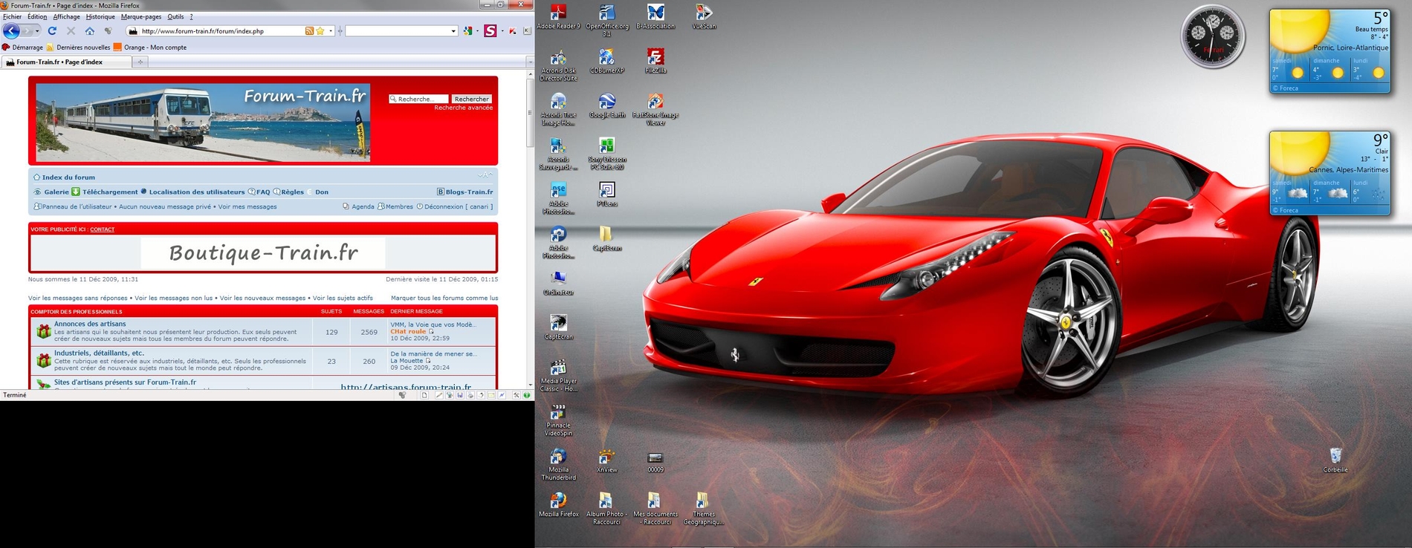Viewport: 1412px width, 548px height.
Task: Click the forum font size change icon
Action: click(485, 175)
